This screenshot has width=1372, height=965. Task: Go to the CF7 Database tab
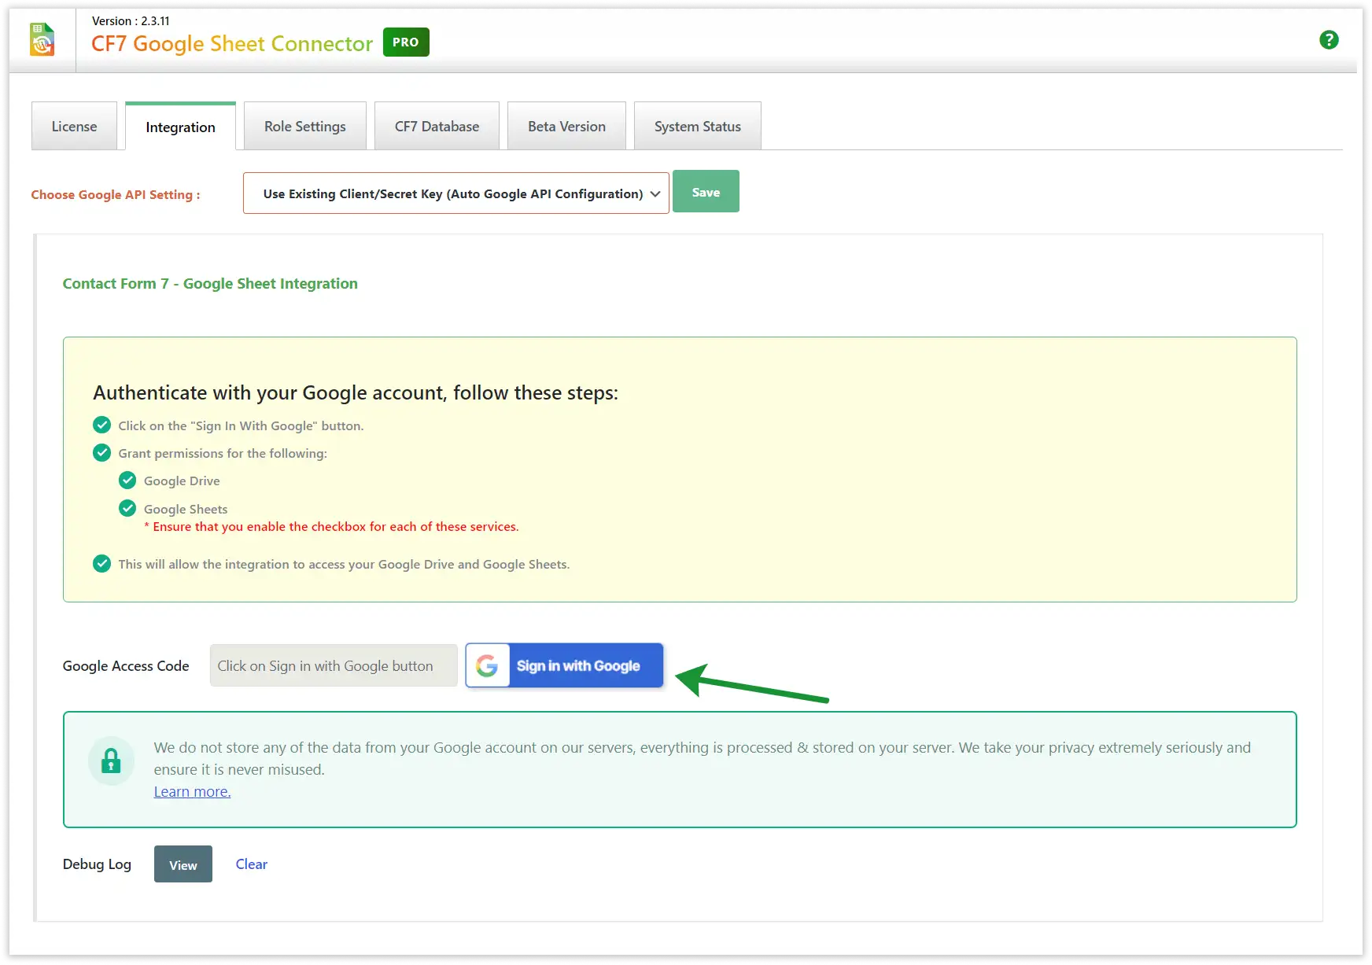tap(437, 127)
